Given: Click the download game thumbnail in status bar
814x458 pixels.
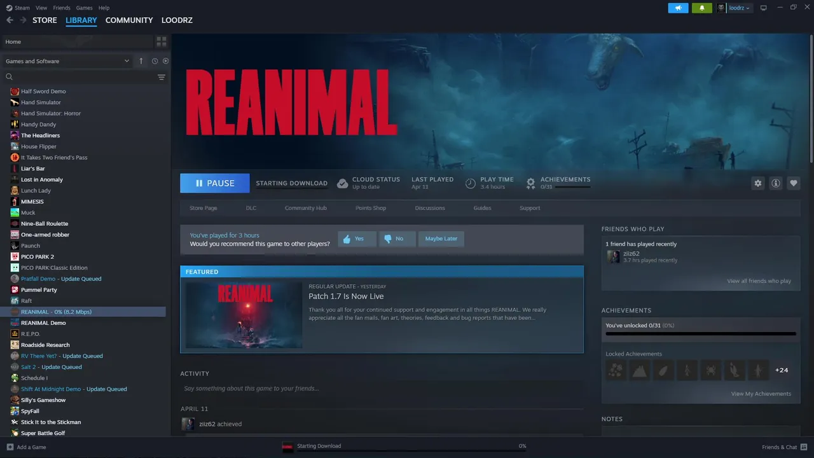Looking at the screenshot, I should (x=287, y=447).
